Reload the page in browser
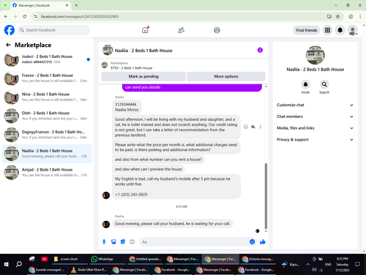The image size is (366, 275). pos(24,16)
